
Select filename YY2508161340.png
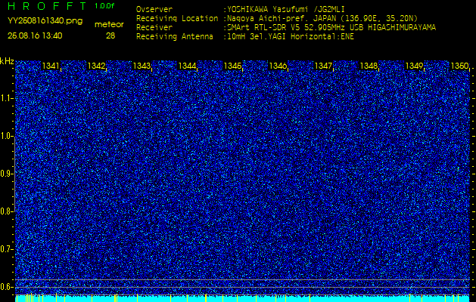click(x=45, y=21)
